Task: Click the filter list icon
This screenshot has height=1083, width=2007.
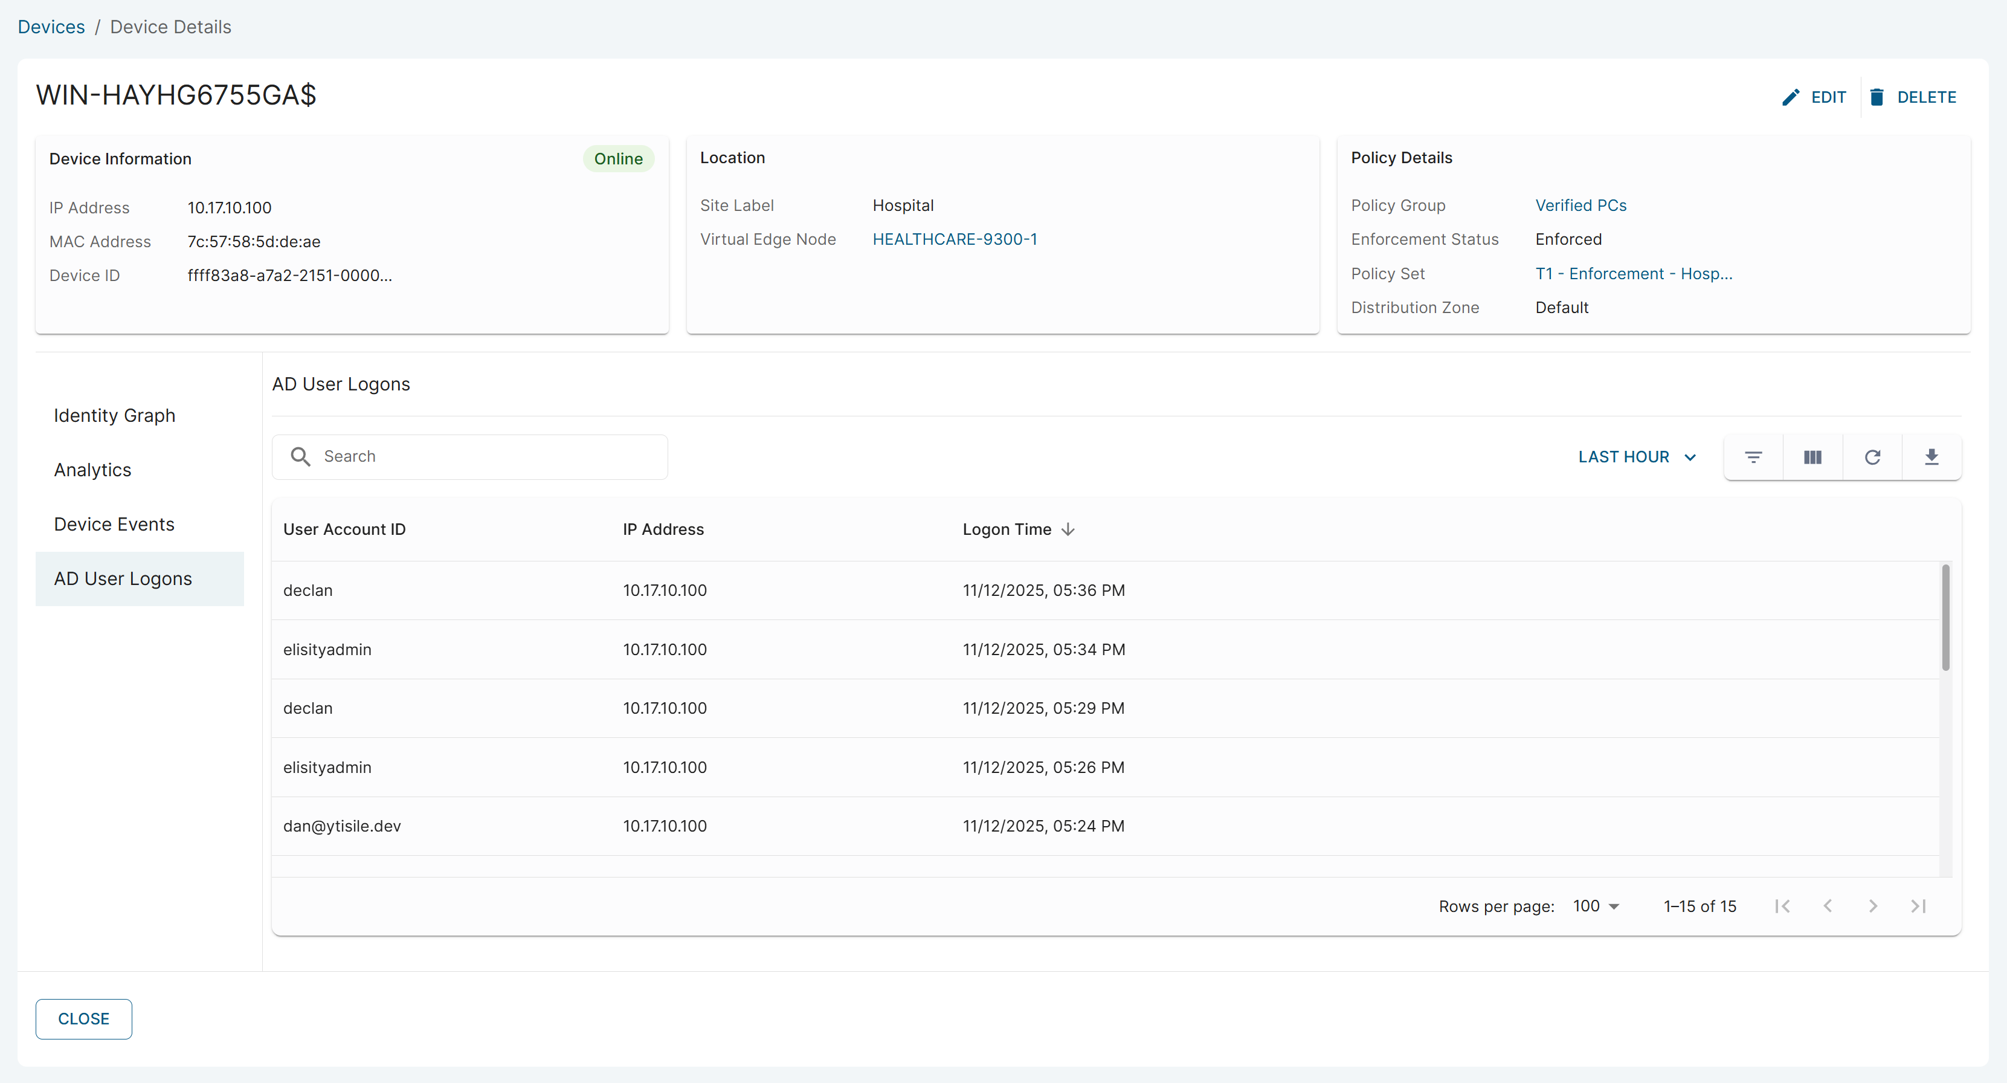Action: click(x=1753, y=457)
